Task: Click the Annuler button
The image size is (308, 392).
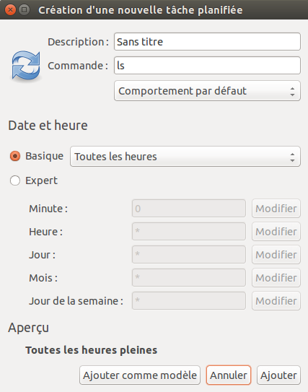Action: point(229,375)
